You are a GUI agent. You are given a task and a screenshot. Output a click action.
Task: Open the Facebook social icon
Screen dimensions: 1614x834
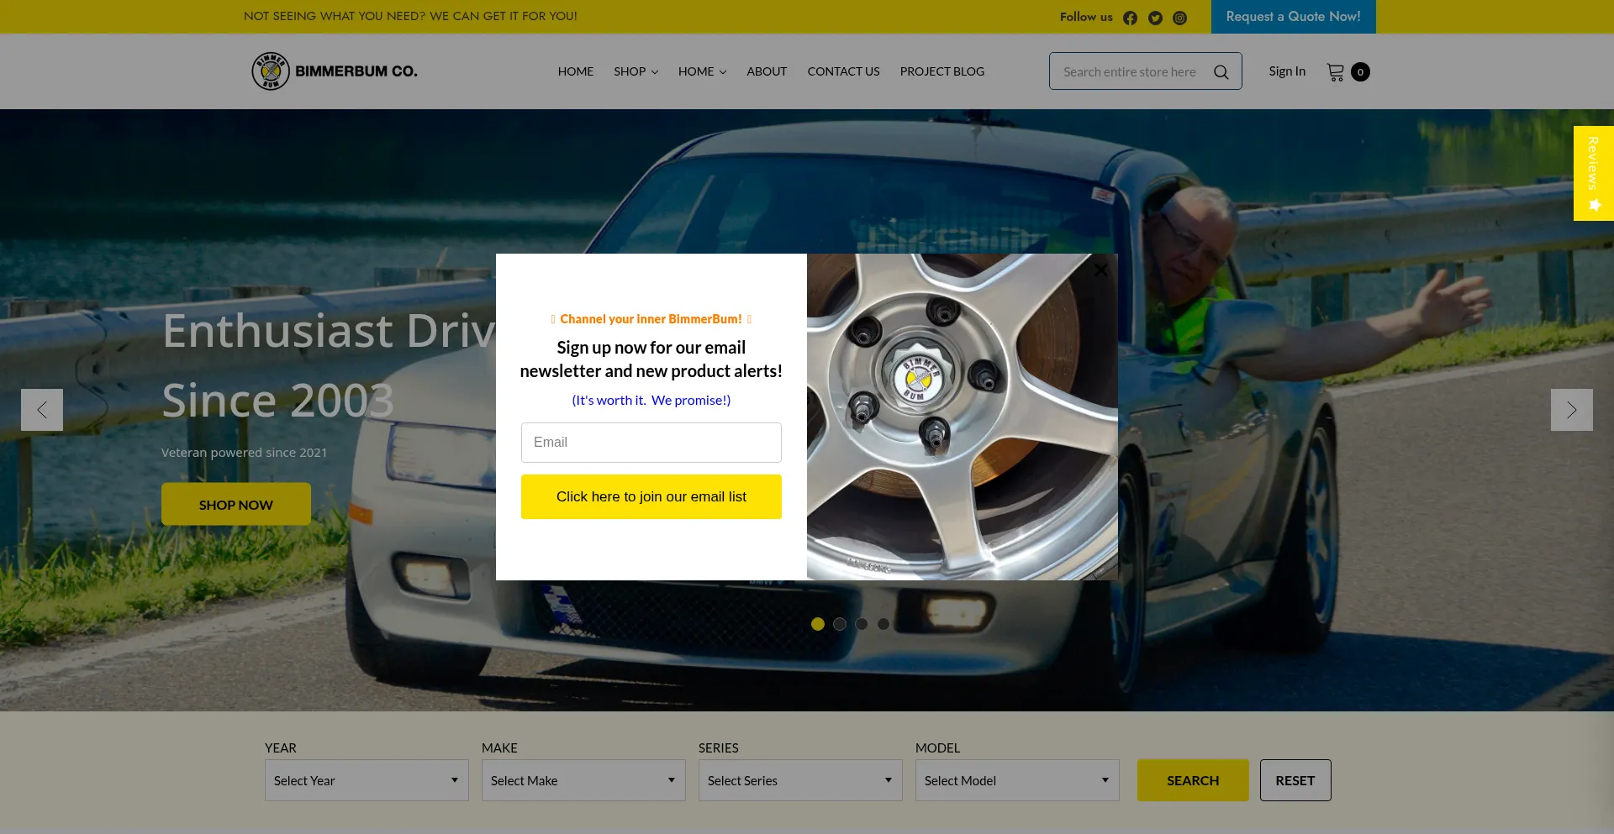[1130, 18]
